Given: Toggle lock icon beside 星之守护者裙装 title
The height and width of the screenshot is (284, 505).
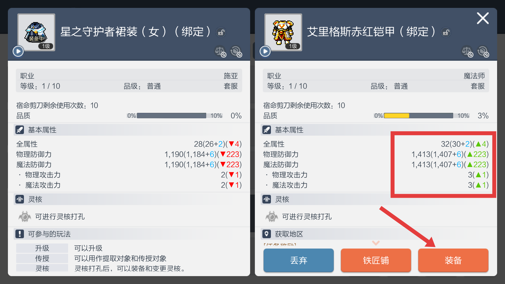Looking at the screenshot, I should pos(221,32).
